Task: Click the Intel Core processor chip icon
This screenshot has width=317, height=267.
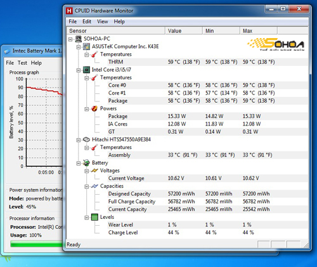Action: 87,70
